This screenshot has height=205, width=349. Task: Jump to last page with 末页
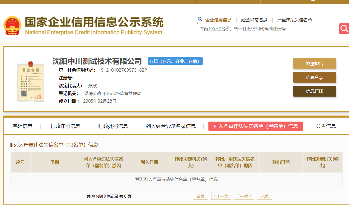click(x=265, y=196)
